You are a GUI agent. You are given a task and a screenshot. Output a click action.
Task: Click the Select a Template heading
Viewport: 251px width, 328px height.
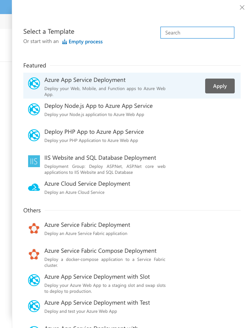[x=49, y=32]
